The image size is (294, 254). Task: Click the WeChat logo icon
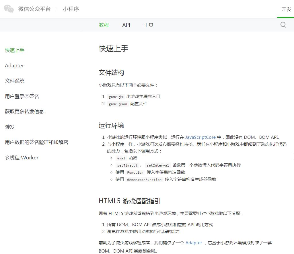click(x=9, y=9)
